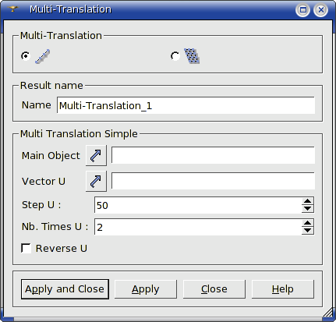
Task: Increase Nb. Times U with up arrow
Action: tap(308, 223)
